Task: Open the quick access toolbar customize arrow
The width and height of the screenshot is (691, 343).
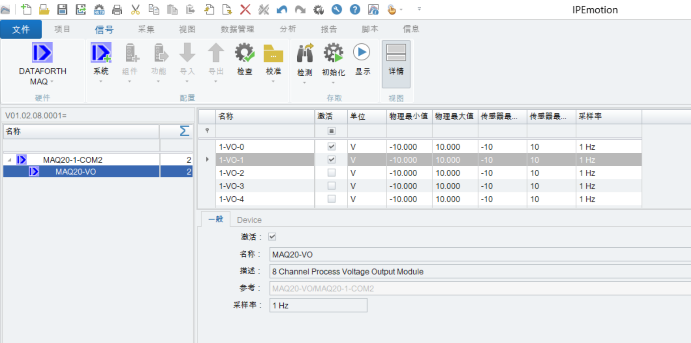Action: point(419,9)
